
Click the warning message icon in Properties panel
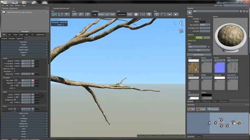pyautogui.click(x=4, y=12)
